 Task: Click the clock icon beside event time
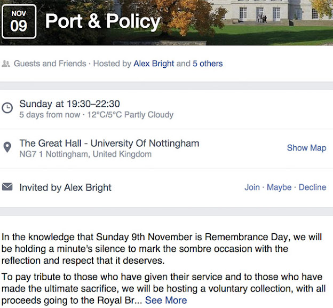tap(7, 108)
